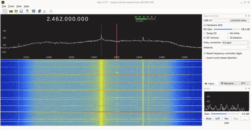The width and height of the screenshot is (251, 130).
Task: Open the Tools menu
Action: click(x=11, y=6)
